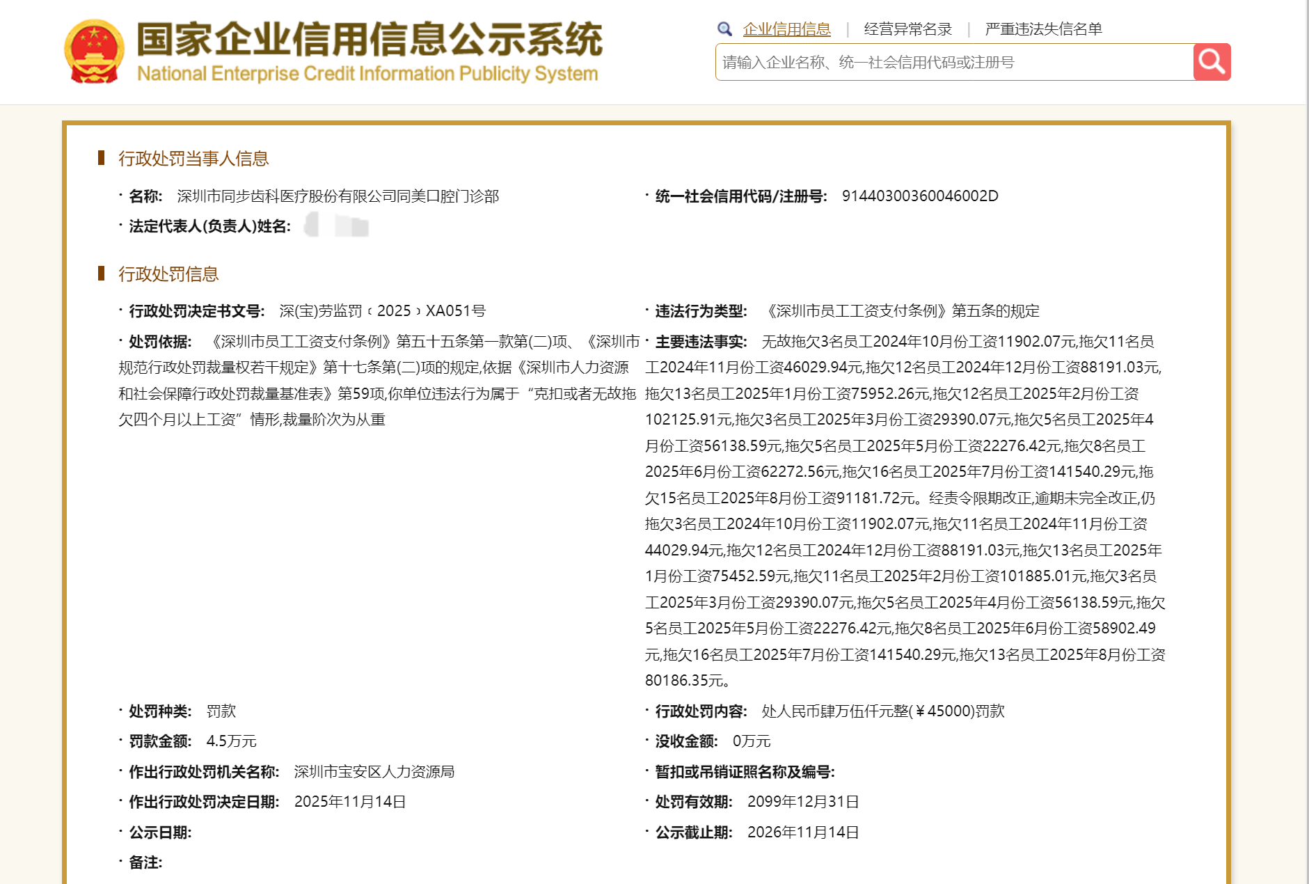1309x884 pixels.
Task: Click issuing authority 深圳市宝安区人力资源局
Action: pos(374,772)
